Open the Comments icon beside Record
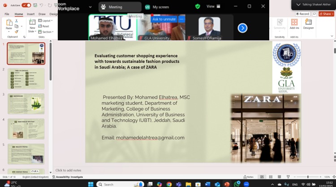Image resolution: width=336 pixels, height=187 pixels. pos(314,14)
